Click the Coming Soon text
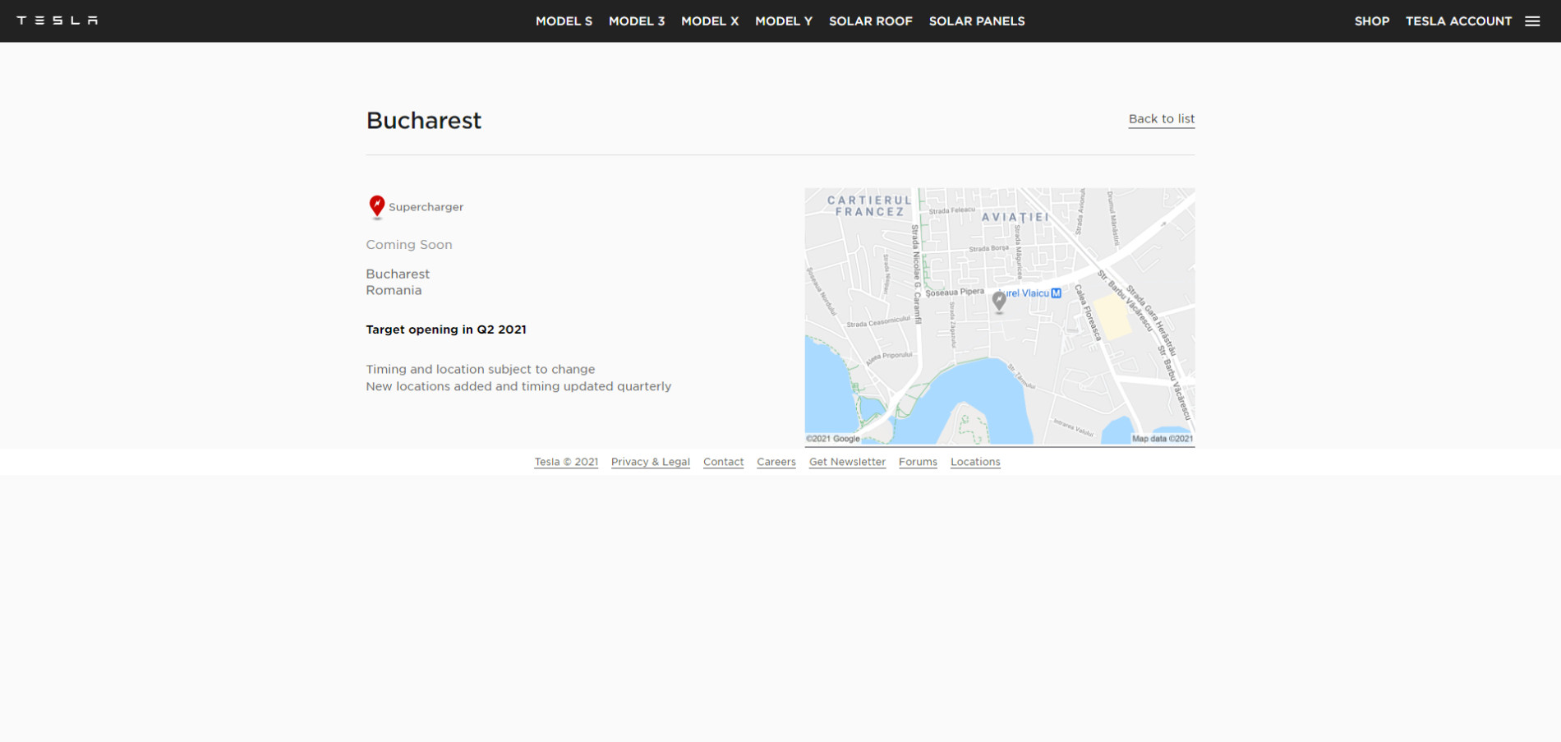Screen dimensions: 1561x742 pyautogui.click(x=409, y=245)
